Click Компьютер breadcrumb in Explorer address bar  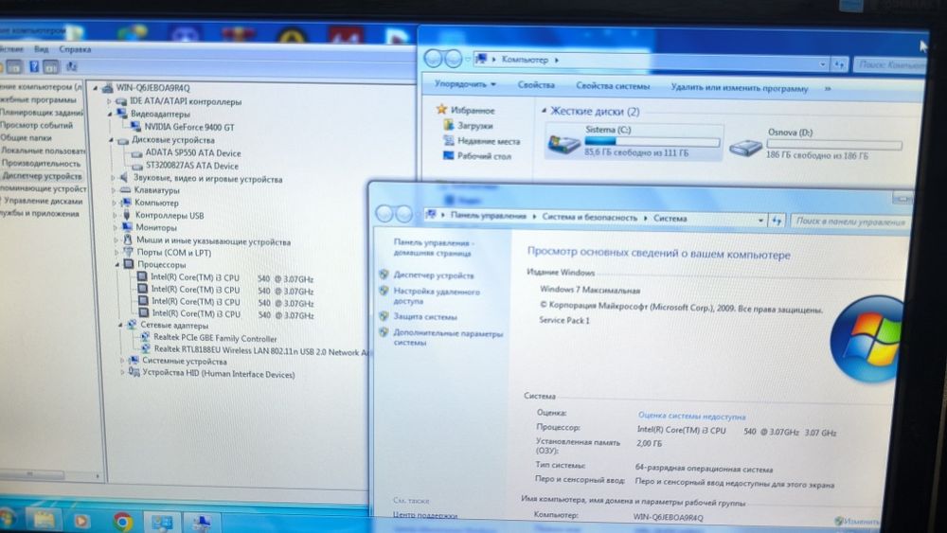point(525,59)
